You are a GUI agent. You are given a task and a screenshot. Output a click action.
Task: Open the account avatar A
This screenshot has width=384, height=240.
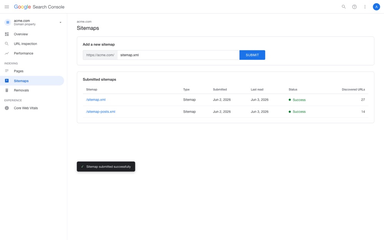point(376,7)
